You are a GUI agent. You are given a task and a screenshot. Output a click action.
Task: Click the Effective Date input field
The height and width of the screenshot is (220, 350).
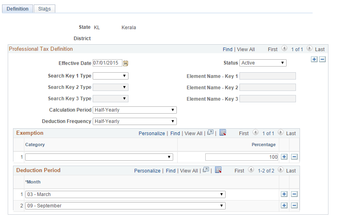pyautogui.click(x=108, y=63)
